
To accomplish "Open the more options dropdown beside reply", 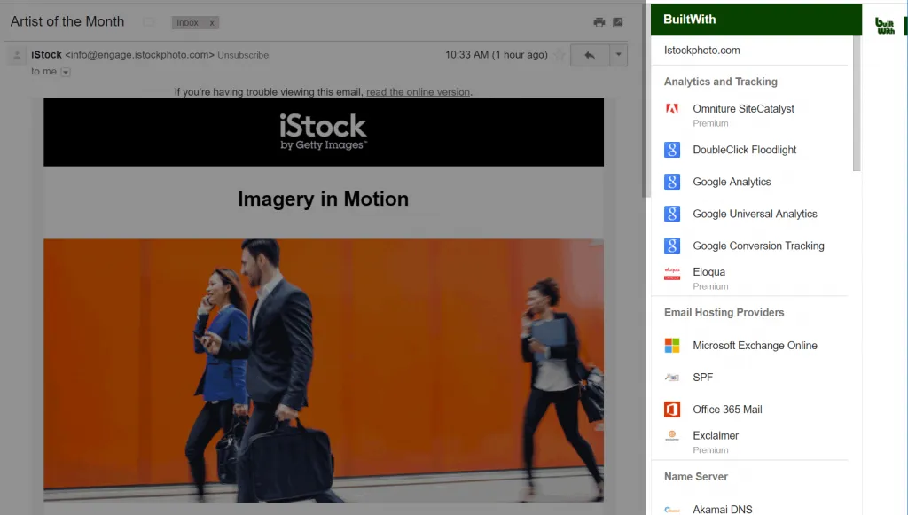I will 618,55.
